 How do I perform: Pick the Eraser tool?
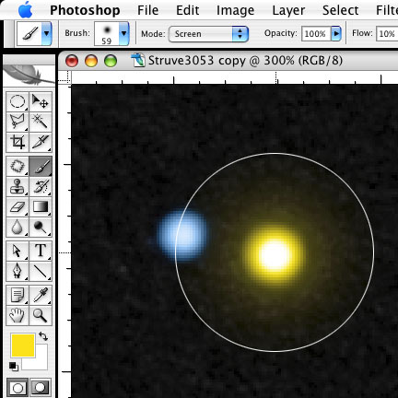[x=18, y=207]
